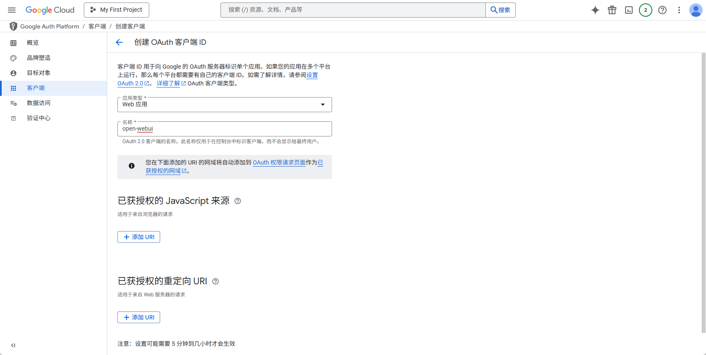This screenshot has width=706, height=355.
Task: Open the My First Project selector
Action: pos(117,10)
